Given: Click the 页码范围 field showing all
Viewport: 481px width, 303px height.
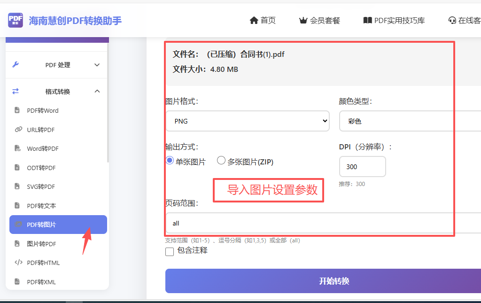Looking at the screenshot, I should click(323, 223).
